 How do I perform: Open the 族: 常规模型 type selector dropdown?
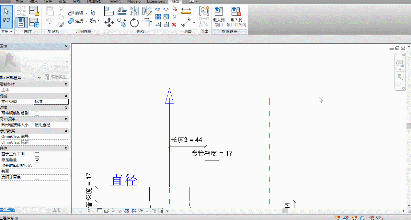(x=21, y=77)
